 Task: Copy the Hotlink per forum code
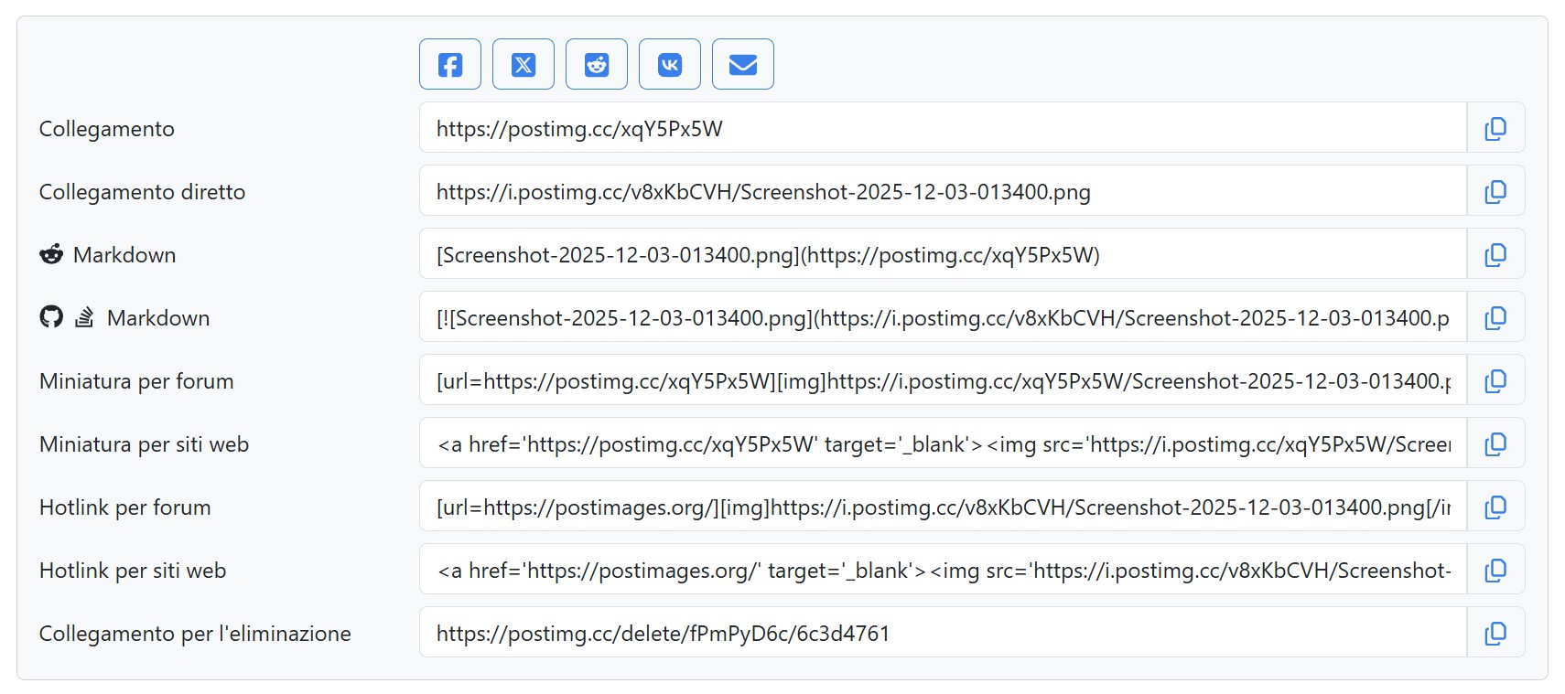[x=1495, y=507]
